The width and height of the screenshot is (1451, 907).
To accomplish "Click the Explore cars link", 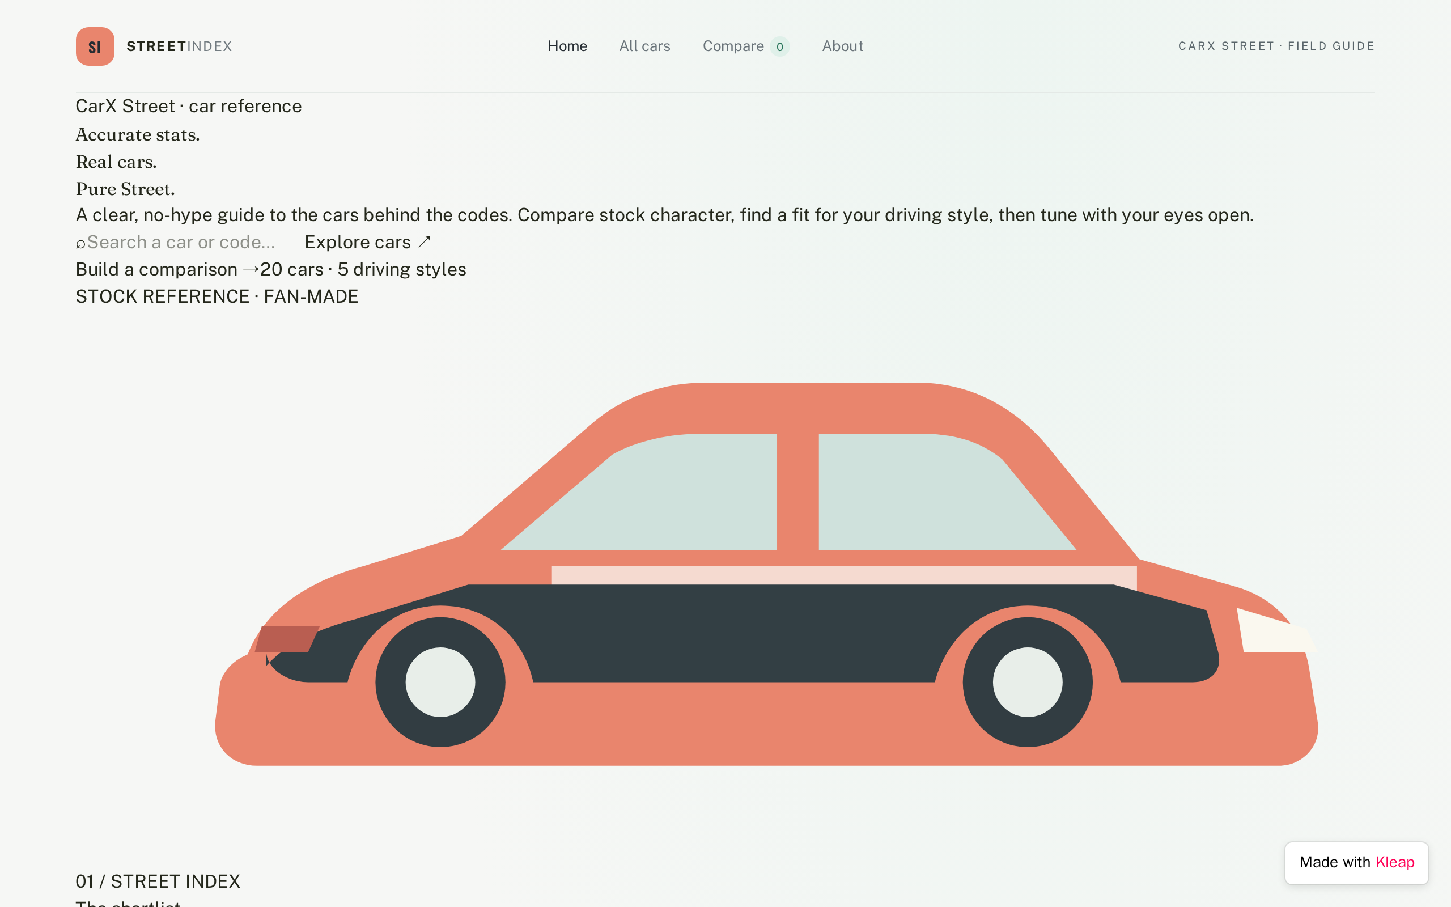I will pos(367,241).
